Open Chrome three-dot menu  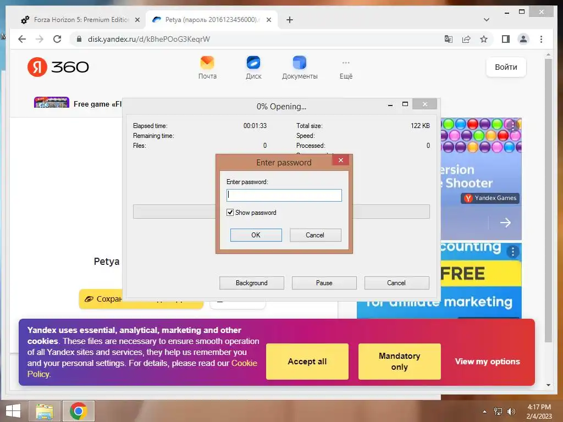541,39
